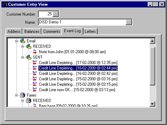This screenshot has width=167, height=125.
Task: Select RECEIVED label under Email
Action: pos(42,46)
